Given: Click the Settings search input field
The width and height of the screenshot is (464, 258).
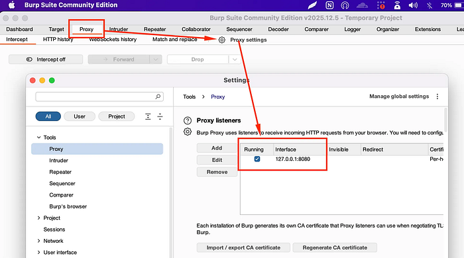Looking at the screenshot, I should (x=99, y=97).
